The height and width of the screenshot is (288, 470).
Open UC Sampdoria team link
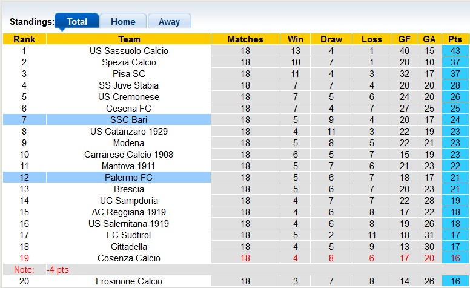[128, 201]
